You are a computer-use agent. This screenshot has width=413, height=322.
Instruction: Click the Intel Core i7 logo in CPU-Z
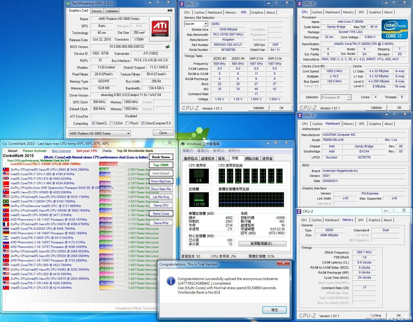pos(394,29)
